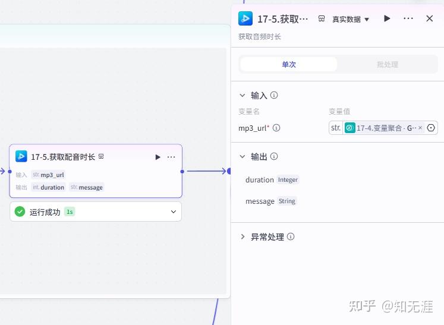This screenshot has height=325, width=444.
Task: Click the node's right output port
Action: point(182,171)
